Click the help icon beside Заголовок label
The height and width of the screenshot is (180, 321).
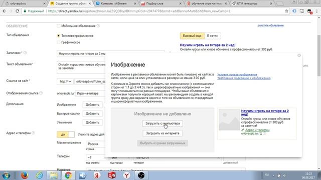[x=25, y=52]
